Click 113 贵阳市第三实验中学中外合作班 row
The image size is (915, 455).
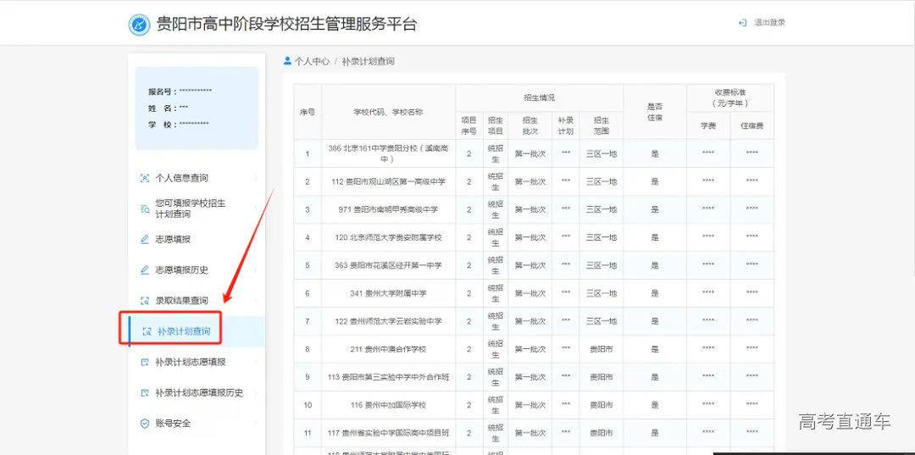[x=534, y=377]
